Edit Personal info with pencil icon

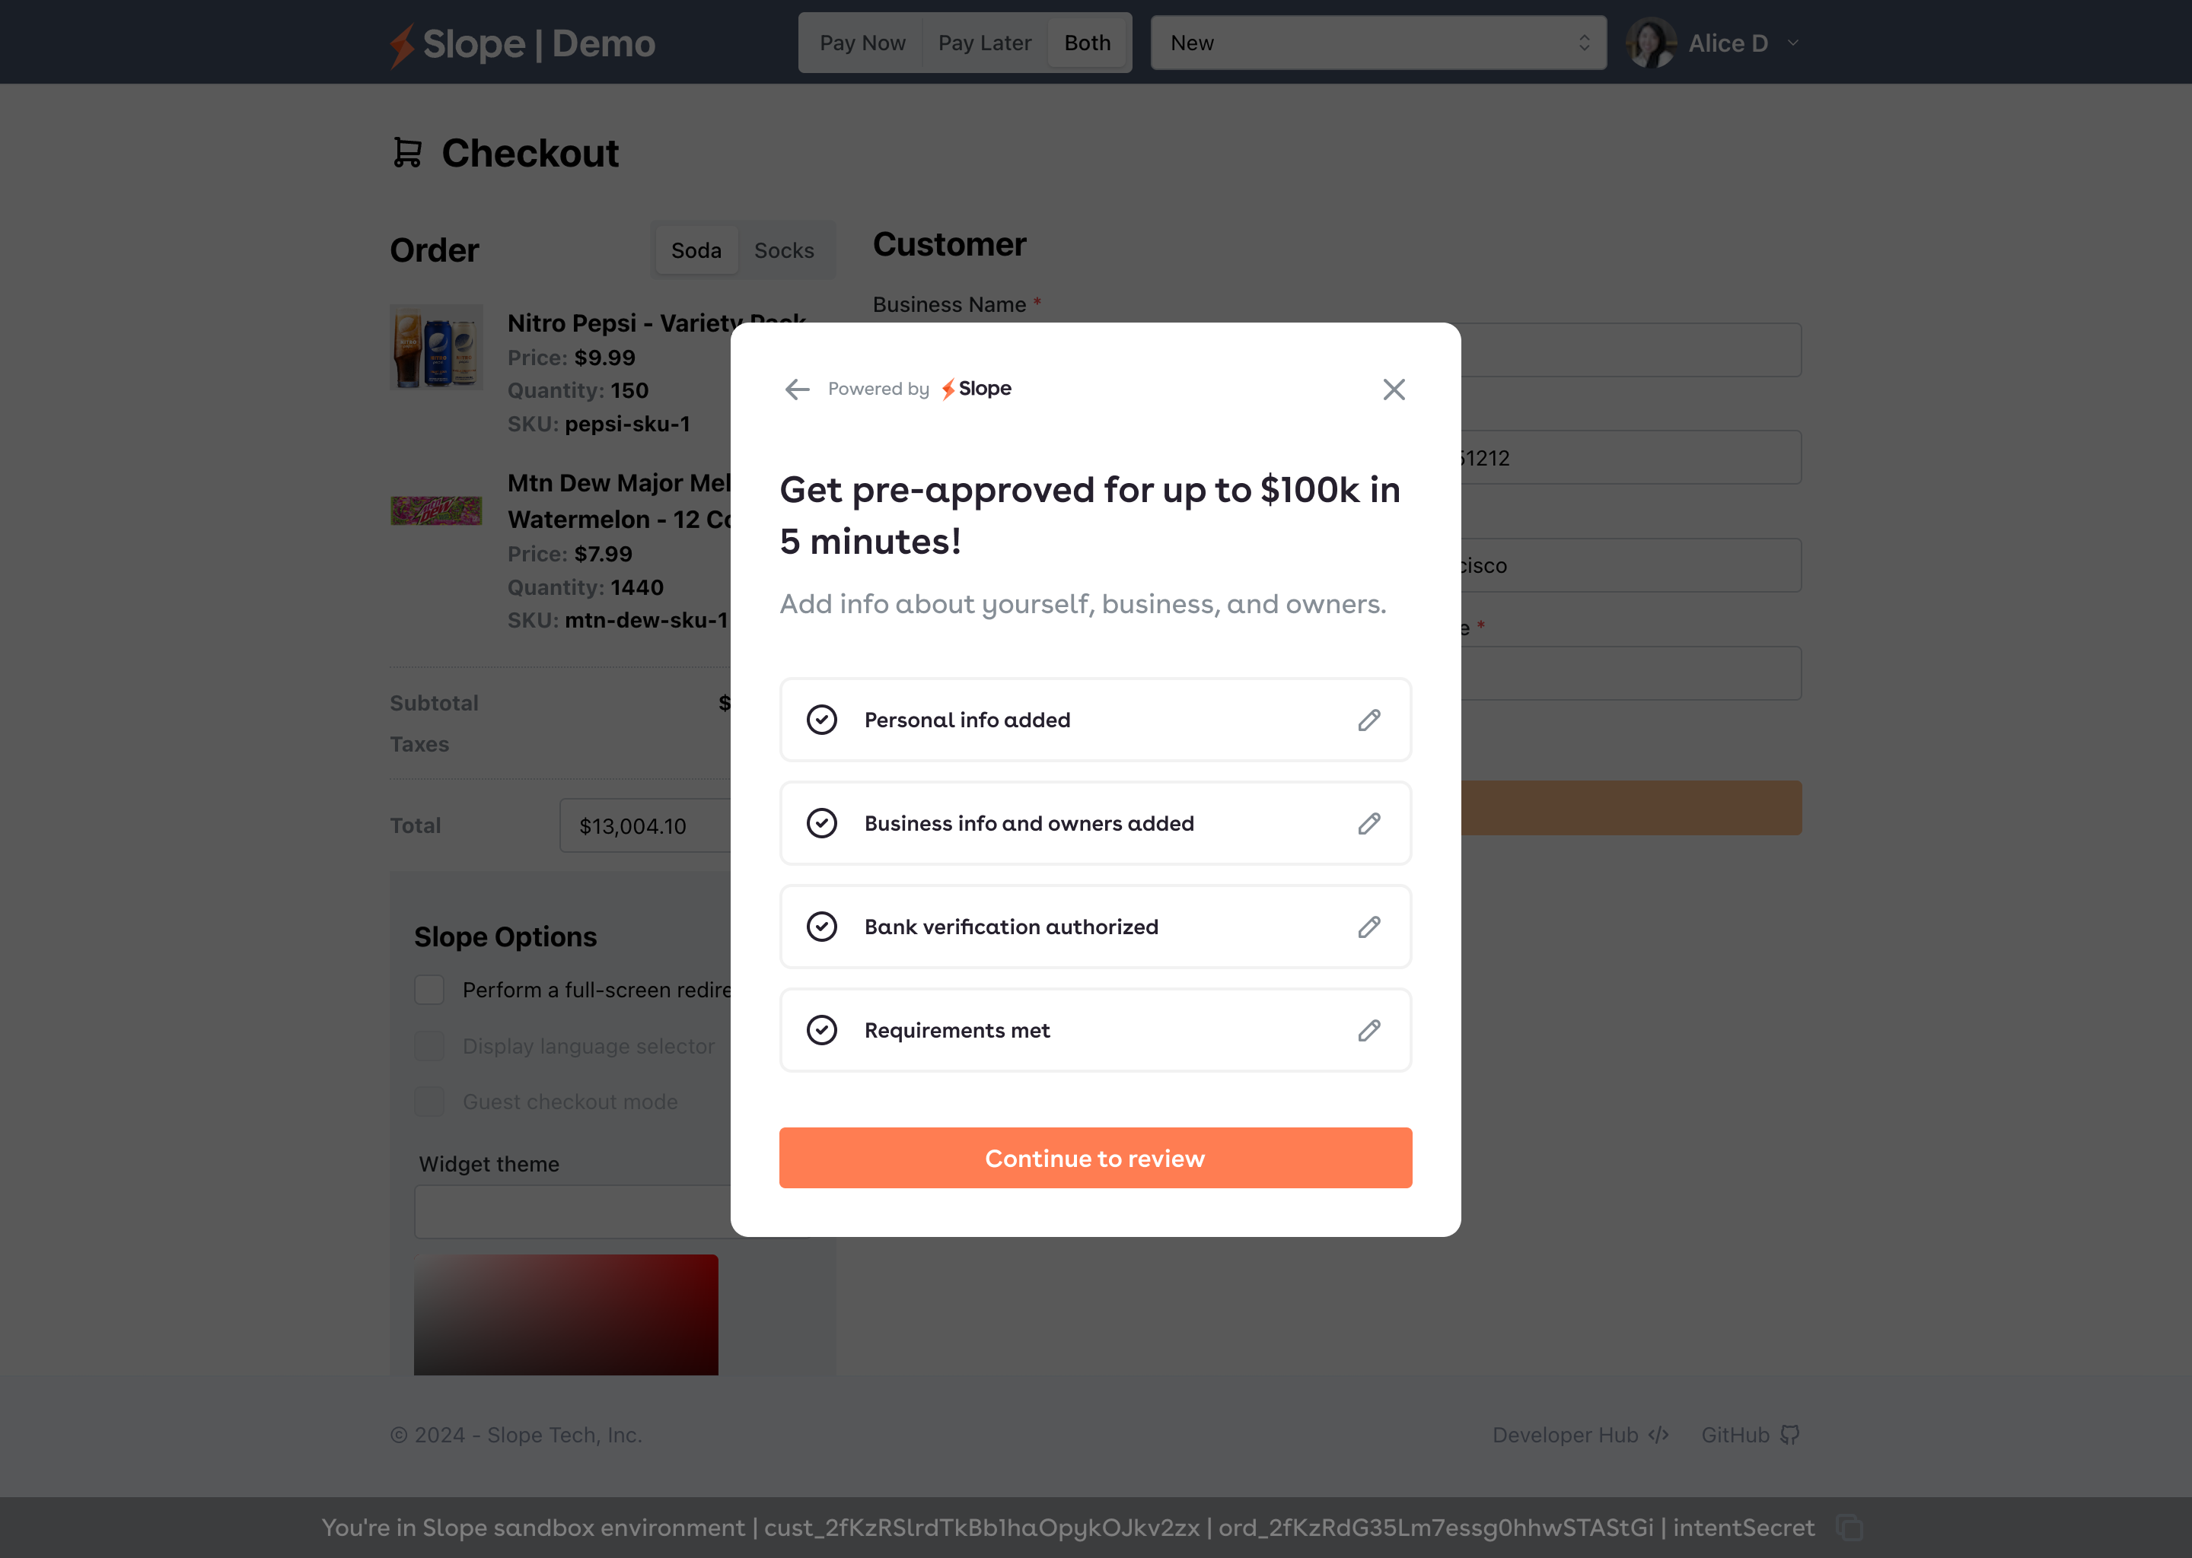pos(1368,720)
